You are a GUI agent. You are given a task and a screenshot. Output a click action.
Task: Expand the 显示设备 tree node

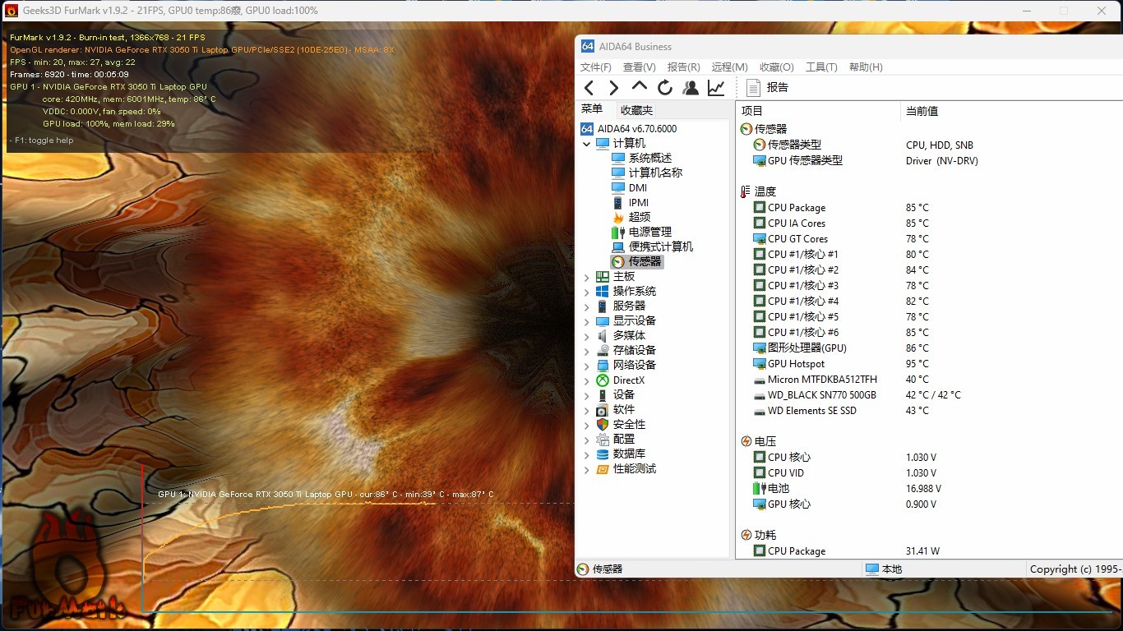pyautogui.click(x=586, y=321)
